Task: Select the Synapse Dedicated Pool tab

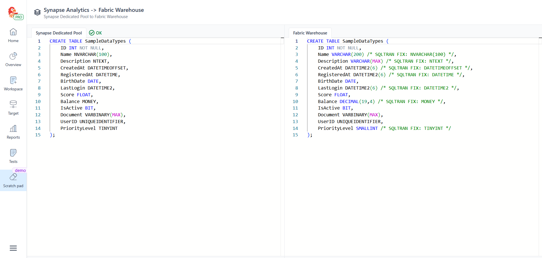Action: pos(59,33)
